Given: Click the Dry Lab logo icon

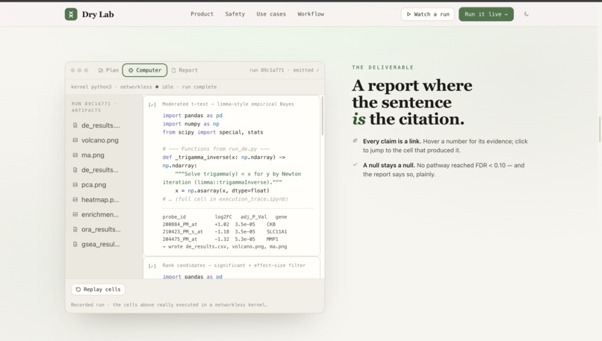Looking at the screenshot, I should point(71,14).
